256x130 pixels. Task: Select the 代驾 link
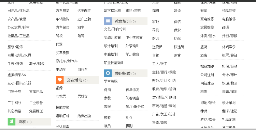point(59,44)
